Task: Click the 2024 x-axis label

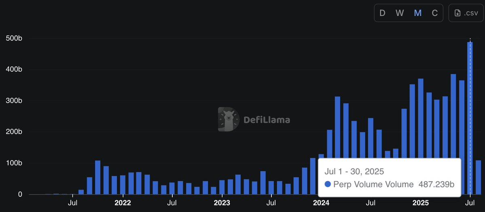Action: [321, 203]
